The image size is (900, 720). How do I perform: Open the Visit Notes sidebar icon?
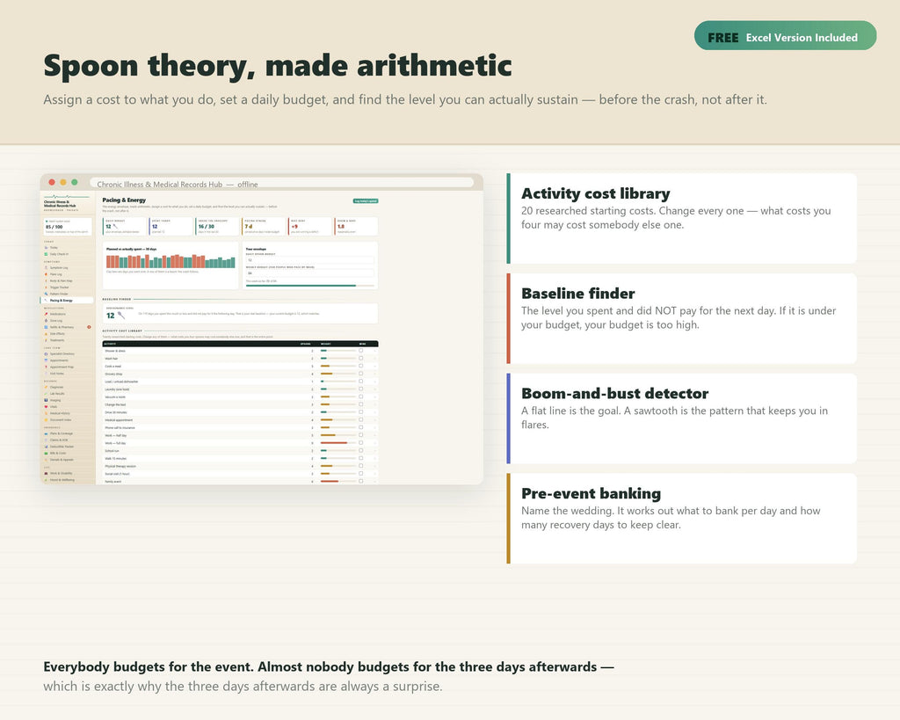pos(46,374)
